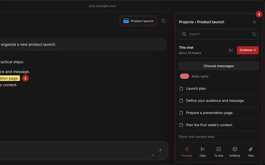This screenshot has height=165, width=265.
Task: Open Prepare a presentation page item
Action: pyautogui.click(x=219, y=113)
